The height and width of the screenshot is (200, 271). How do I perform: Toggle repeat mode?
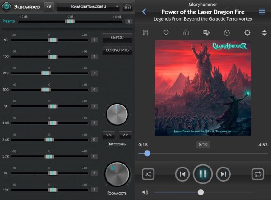(x=258, y=174)
